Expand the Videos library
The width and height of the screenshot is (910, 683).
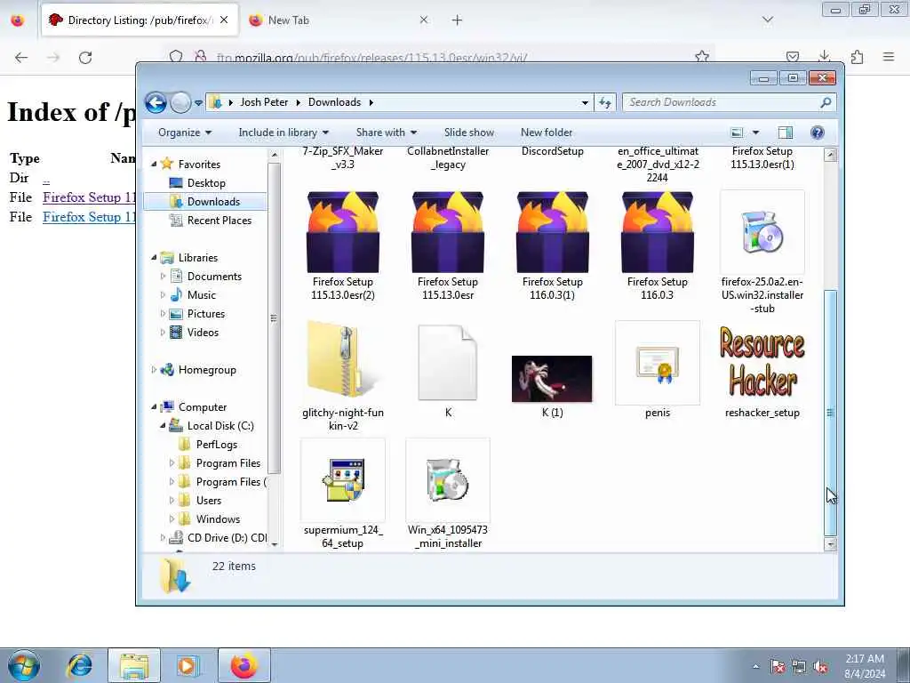164,333
